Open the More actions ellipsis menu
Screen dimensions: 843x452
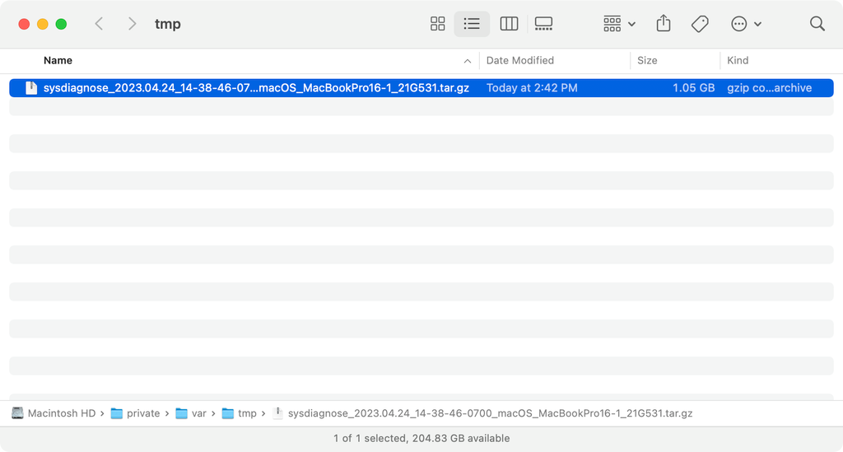coord(746,24)
